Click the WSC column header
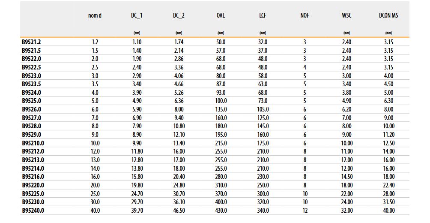The image size is (430, 223). click(x=346, y=15)
